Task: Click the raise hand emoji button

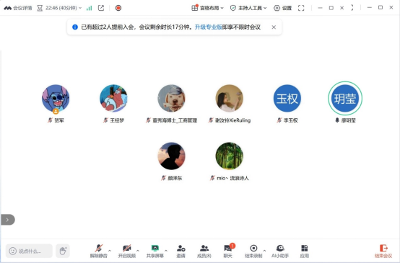Action: point(63,251)
